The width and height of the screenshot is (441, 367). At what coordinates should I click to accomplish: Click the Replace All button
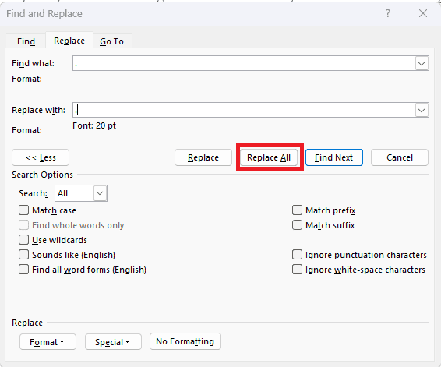[x=269, y=157]
